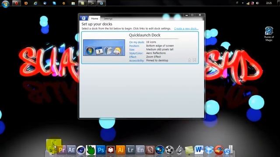This screenshot has height=157, width=280.
Task: Click the faded lock icon on dock card
Action: pyautogui.click(x=189, y=60)
